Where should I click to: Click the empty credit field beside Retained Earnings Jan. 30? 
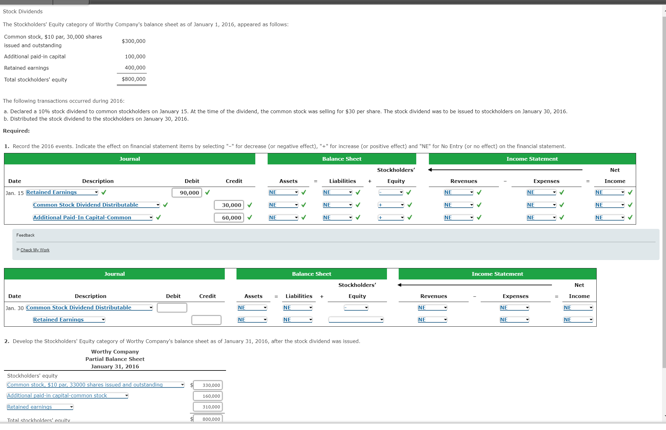pyautogui.click(x=206, y=320)
